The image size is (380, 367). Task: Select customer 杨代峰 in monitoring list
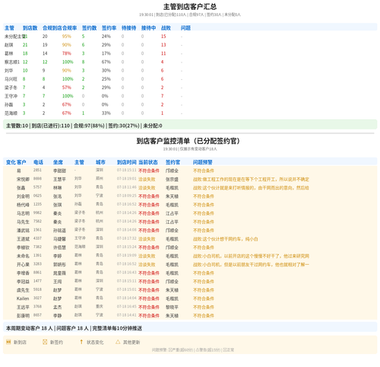23,205
